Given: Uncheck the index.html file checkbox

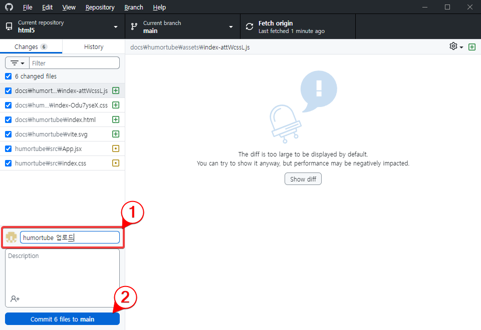Looking at the screenshot, I should (8, 119).
